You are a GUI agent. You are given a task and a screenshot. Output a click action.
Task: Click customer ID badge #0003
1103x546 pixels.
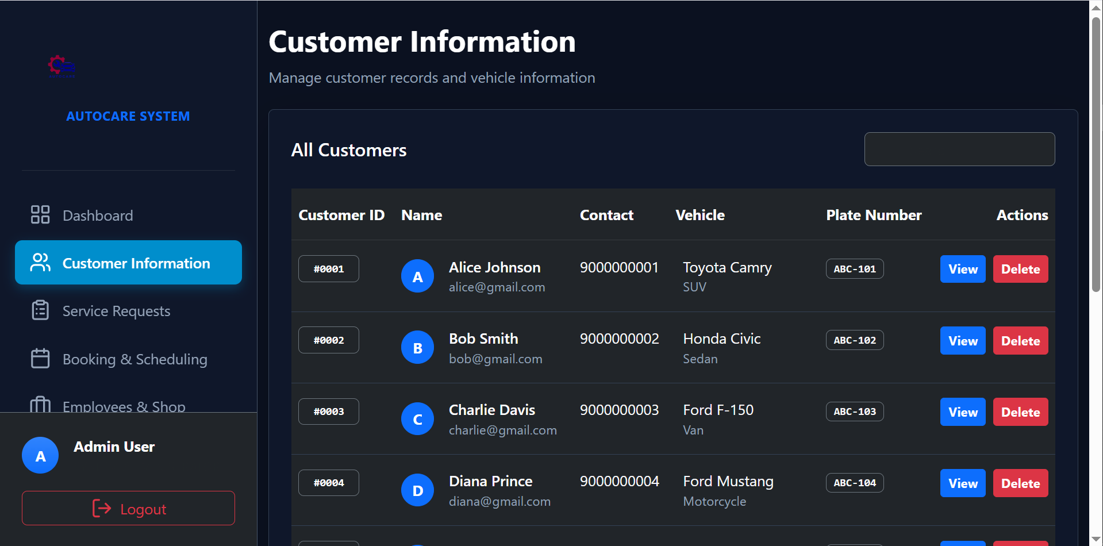point(329,412)
